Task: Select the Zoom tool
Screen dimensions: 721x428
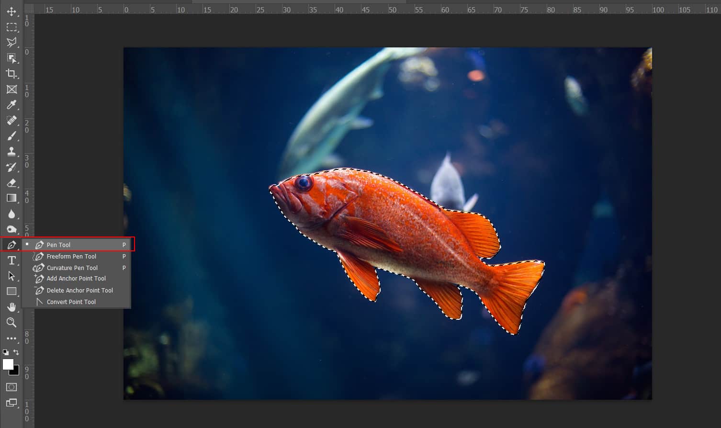Action: tap(11, 323)
